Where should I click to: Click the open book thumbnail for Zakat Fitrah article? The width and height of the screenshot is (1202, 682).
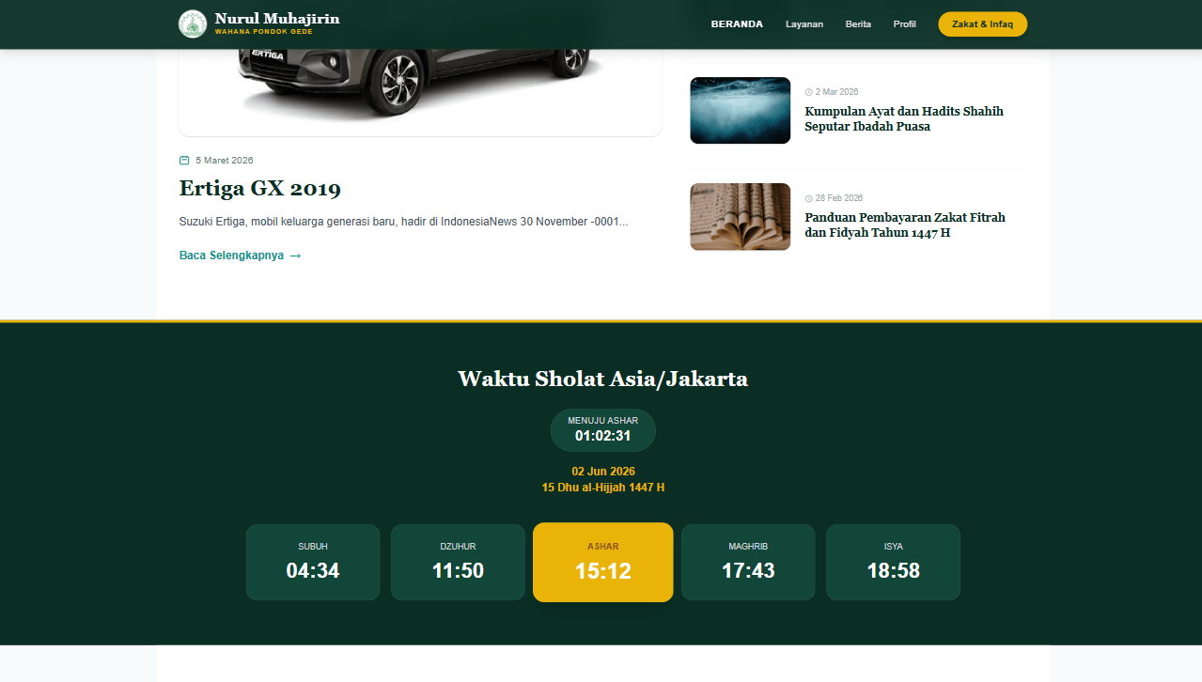pos(740,217)
